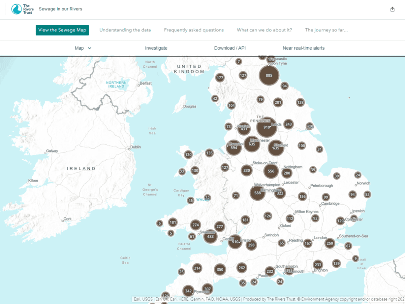The image size is (405, 304).
Task: Click the 483 cluster near Swansea
Action: [210, 236]
